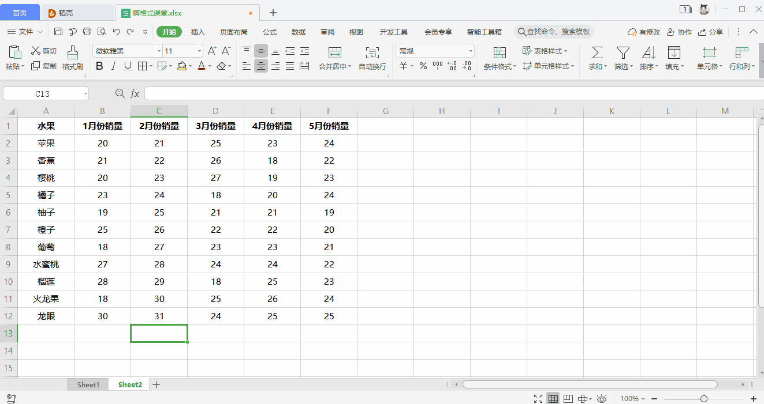Click the percent style icon

click(423, 66)
